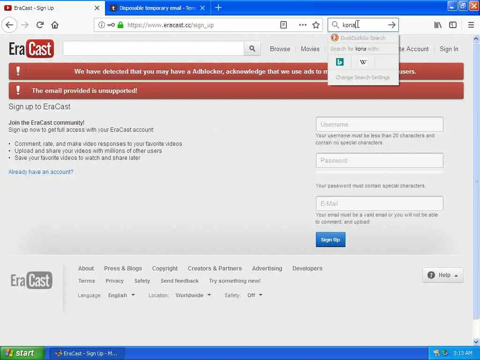Close the Disposable temporary email tab
Screen dimensions: 480x360
[202, 8]
